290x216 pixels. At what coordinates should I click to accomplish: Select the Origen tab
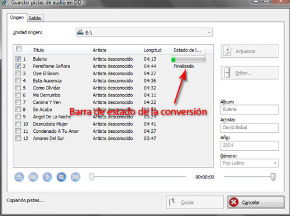(17, 18)
